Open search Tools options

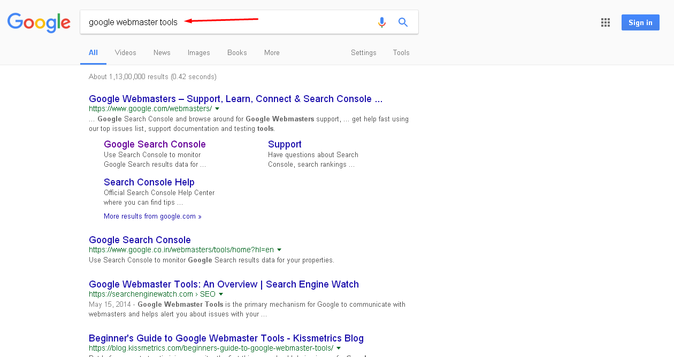401,53
